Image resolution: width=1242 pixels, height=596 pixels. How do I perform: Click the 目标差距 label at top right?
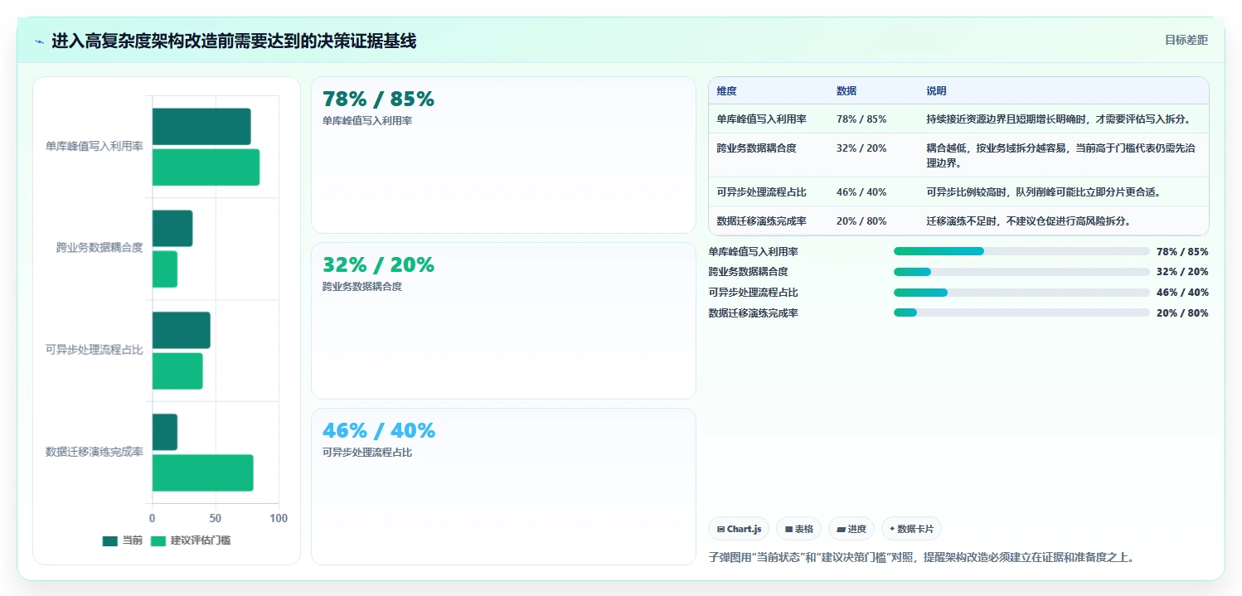pyautogui.click(x=1186, y=40)
